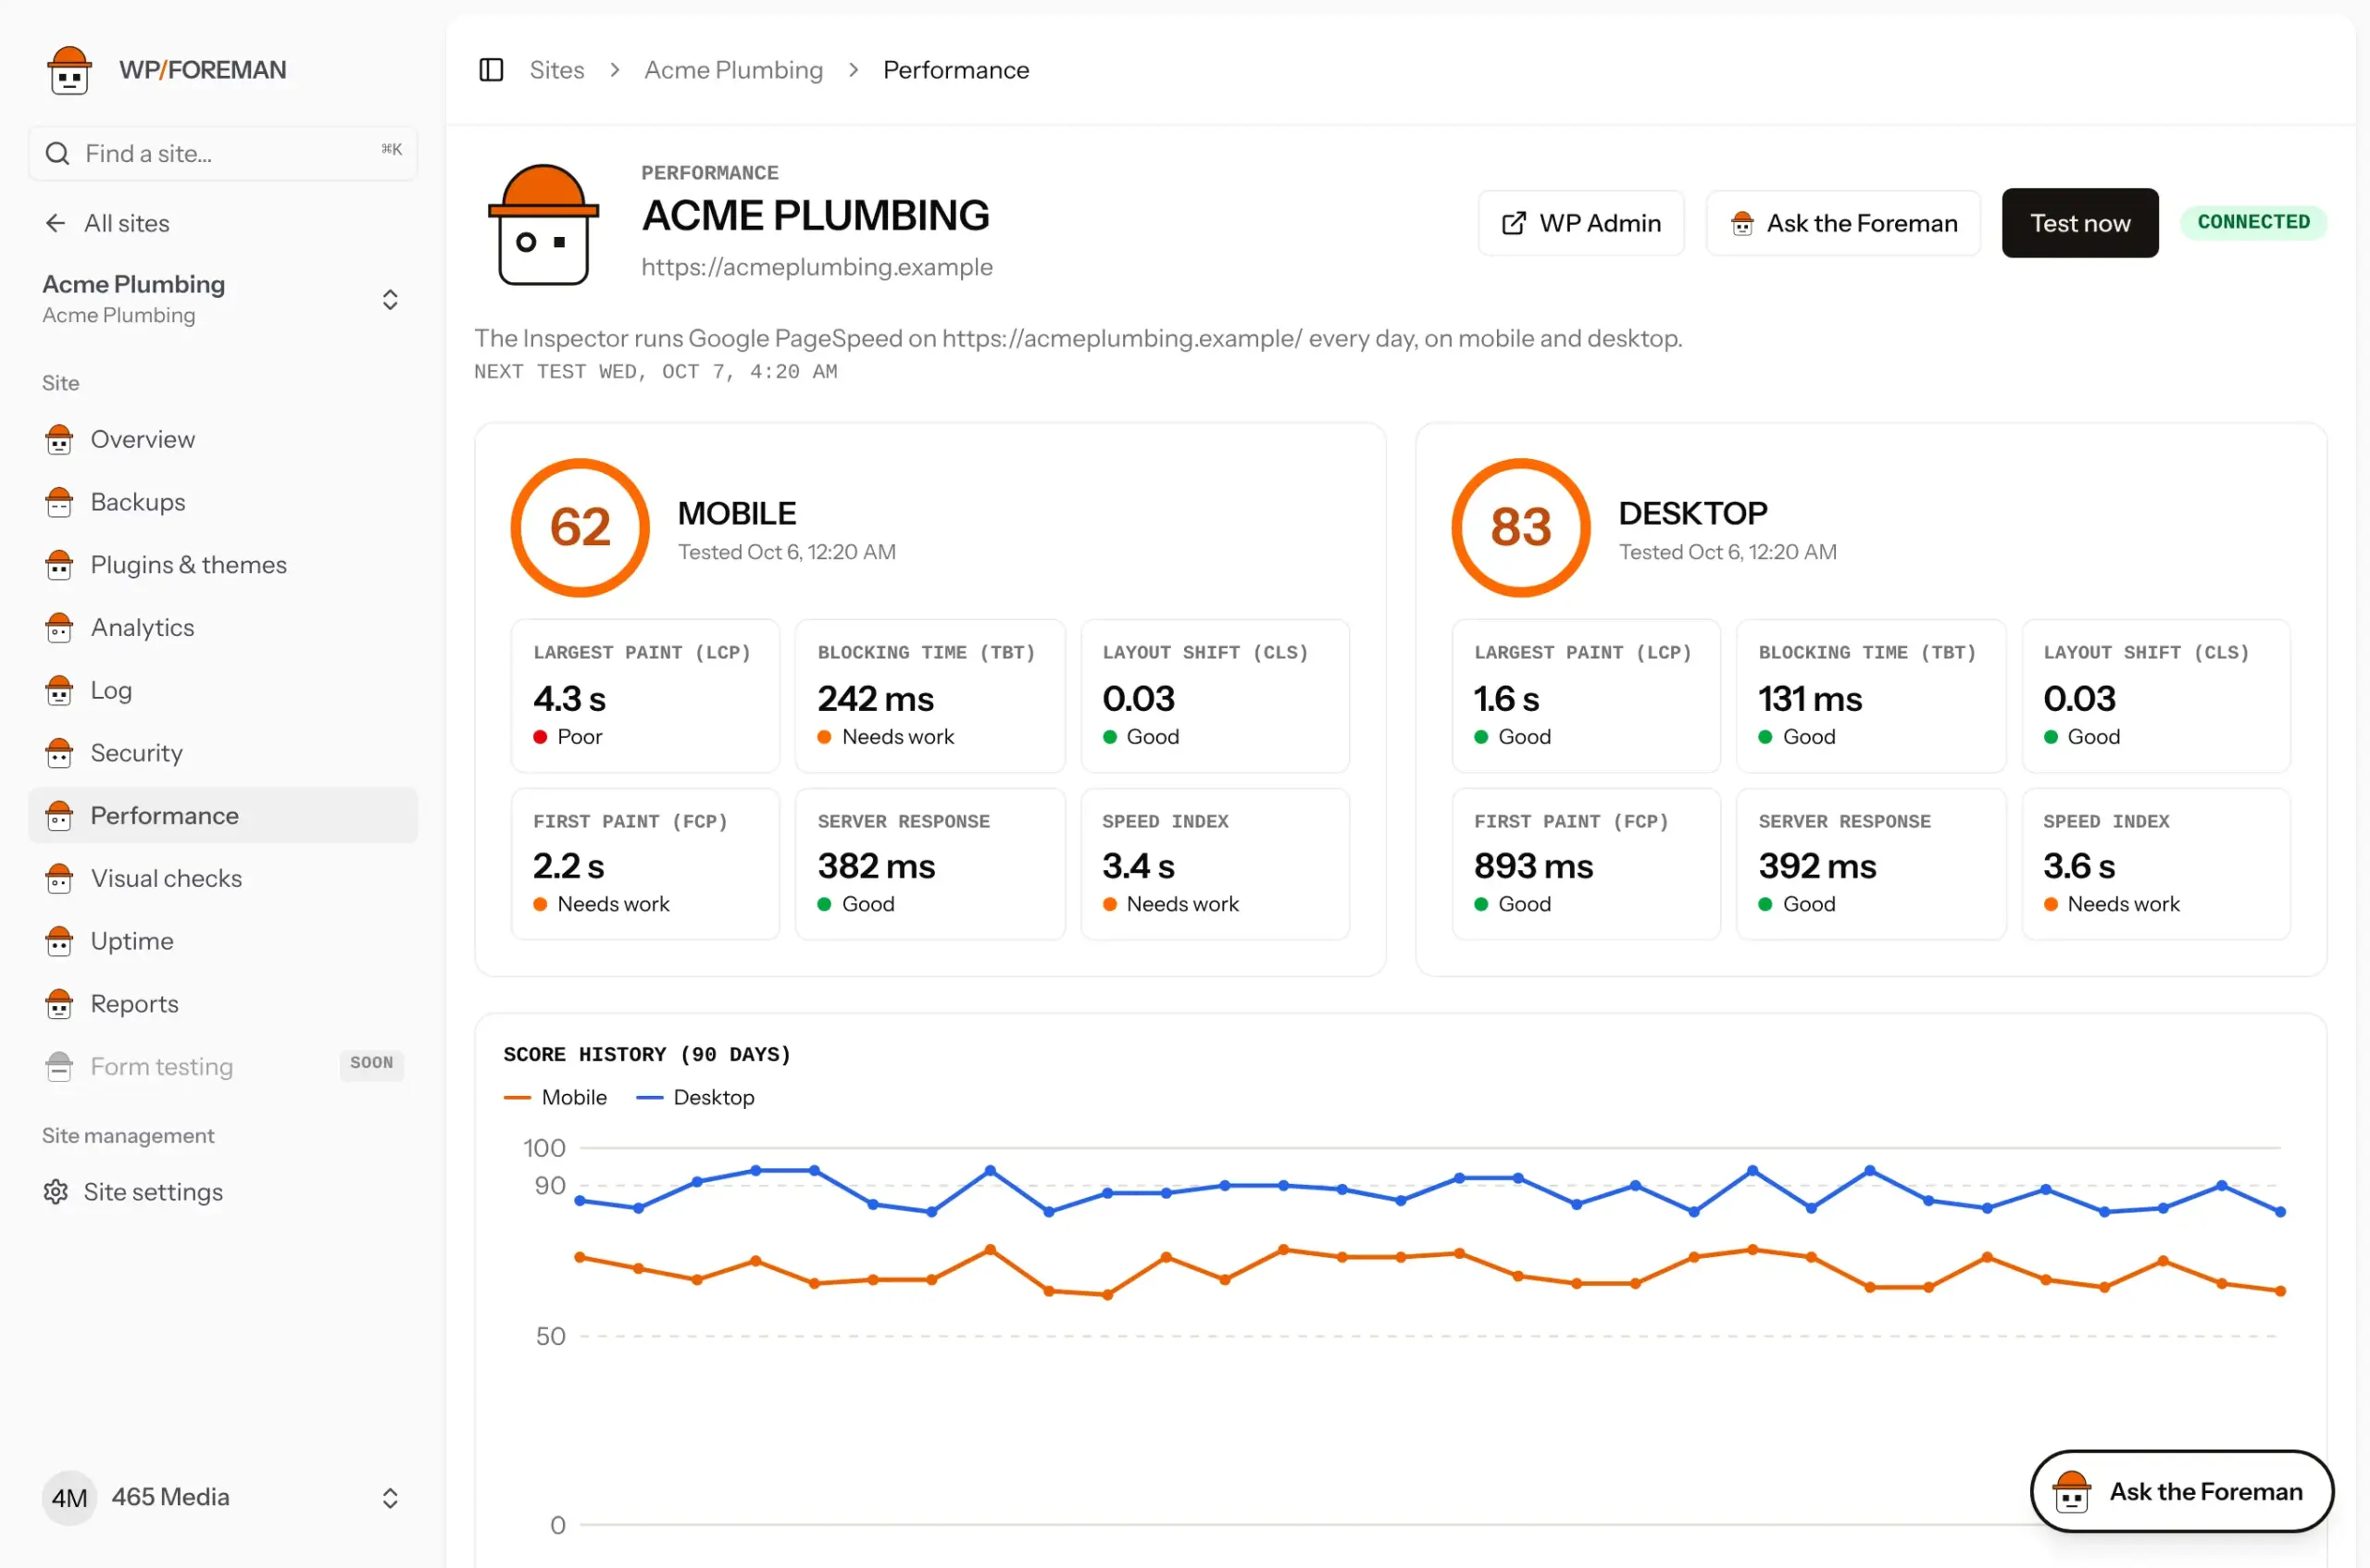Screen dimensions: 2370x1568
Task: Toggle the sidebar panel icon
Action: pos(491,70)
